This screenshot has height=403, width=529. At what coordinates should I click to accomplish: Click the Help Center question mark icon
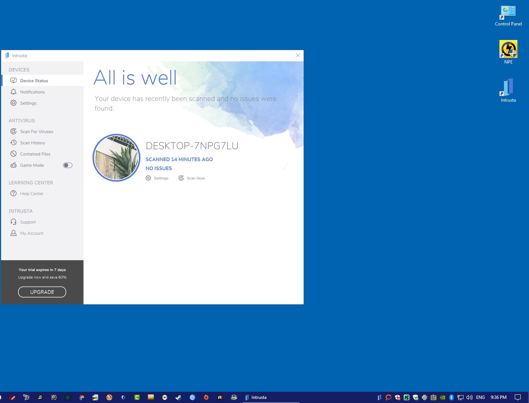point(13,193)
